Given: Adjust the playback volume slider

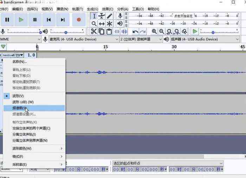Looking at the screenshot, I should coord(67,32).
